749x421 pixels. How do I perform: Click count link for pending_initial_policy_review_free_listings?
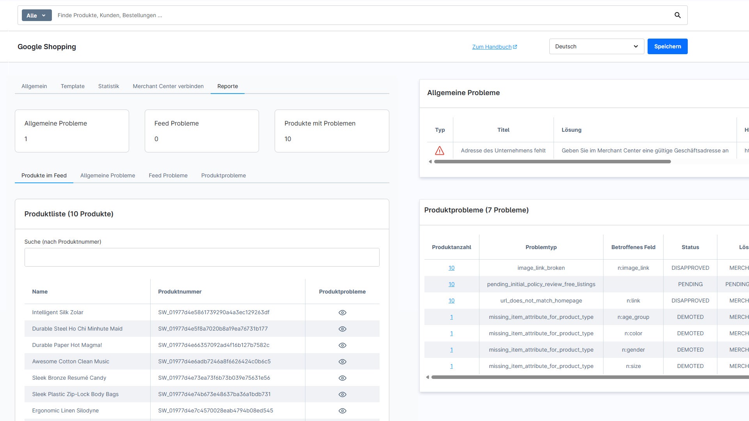[x=451, y=284]
